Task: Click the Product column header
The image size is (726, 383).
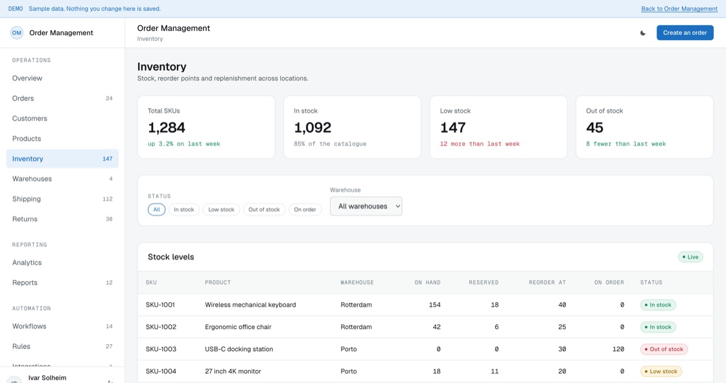Action: tap(218, 283)
